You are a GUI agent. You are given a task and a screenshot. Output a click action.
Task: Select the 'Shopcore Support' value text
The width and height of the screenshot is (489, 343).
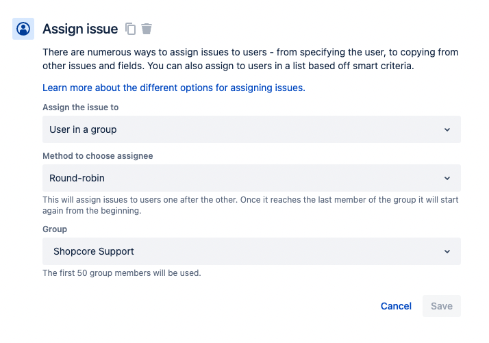point(94,251)
